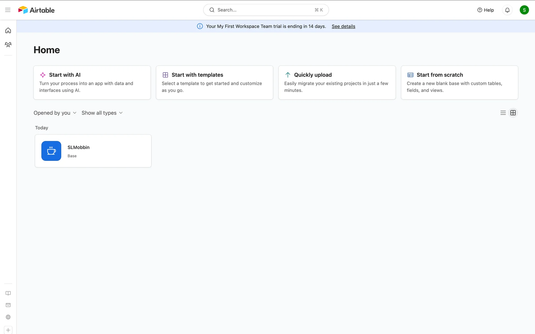Open the templates book icon

[x=8, y=293]
